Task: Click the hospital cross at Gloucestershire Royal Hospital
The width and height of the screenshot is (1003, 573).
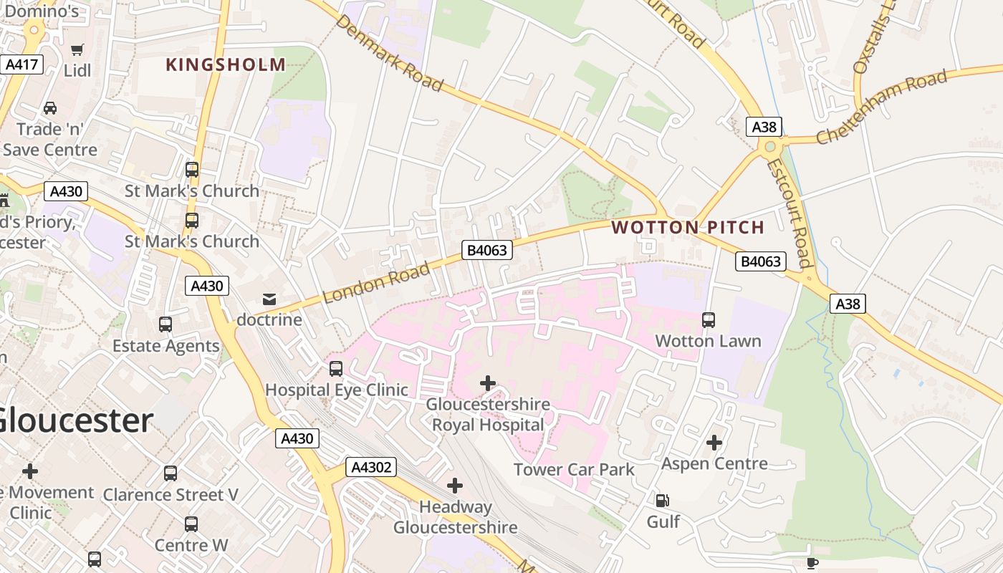Action: (x=488, y=383)
